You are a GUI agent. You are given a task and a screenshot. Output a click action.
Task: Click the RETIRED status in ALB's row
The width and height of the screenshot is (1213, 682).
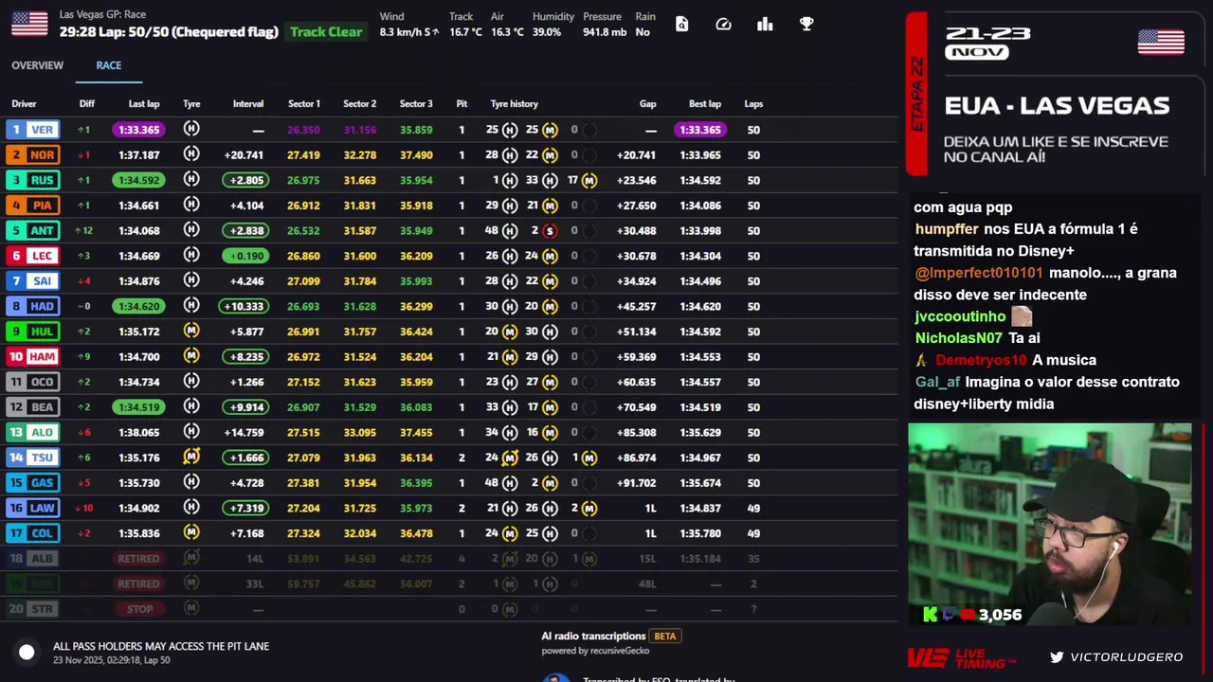coord(138,559)
